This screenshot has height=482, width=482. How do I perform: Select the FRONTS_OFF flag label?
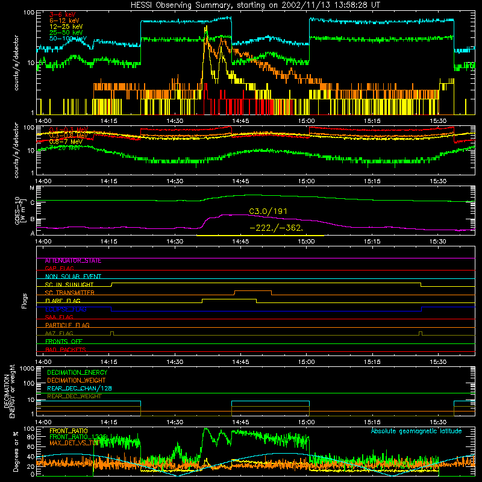pos(64,342)
